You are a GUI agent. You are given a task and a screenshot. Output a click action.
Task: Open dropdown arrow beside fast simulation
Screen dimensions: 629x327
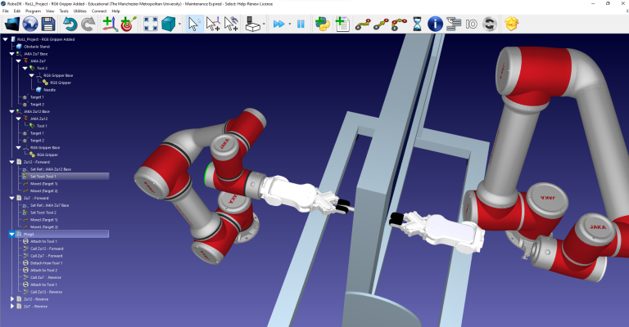(x=290, y=24)
